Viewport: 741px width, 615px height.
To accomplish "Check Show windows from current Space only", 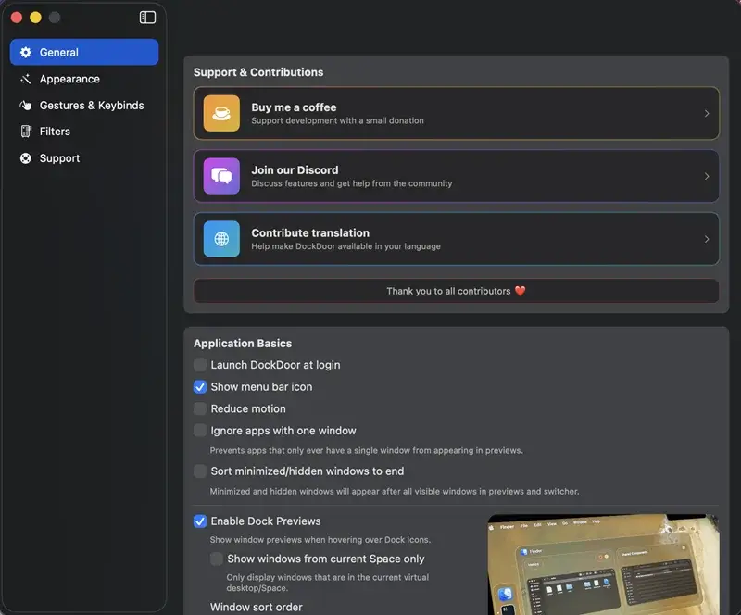I will tap(217, 559).
